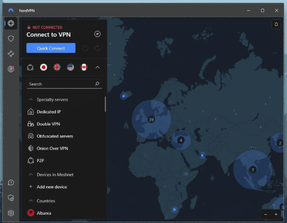This screenshot has width=287, height=223.
Task: Open the Threat Protection shield icon
Action: [x=11, y=38]
